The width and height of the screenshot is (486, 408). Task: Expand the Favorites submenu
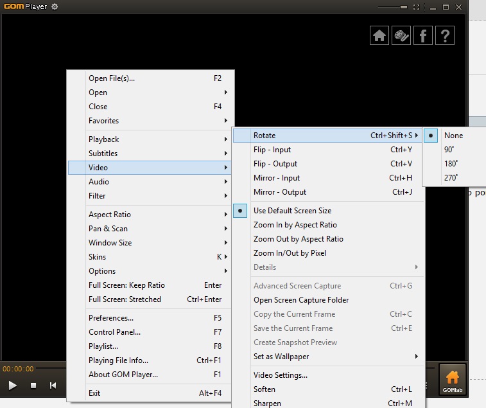(150, 121)
